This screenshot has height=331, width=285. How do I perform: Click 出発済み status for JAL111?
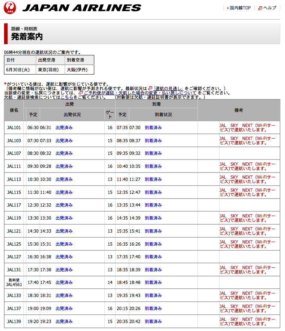[x=64, y=166]
